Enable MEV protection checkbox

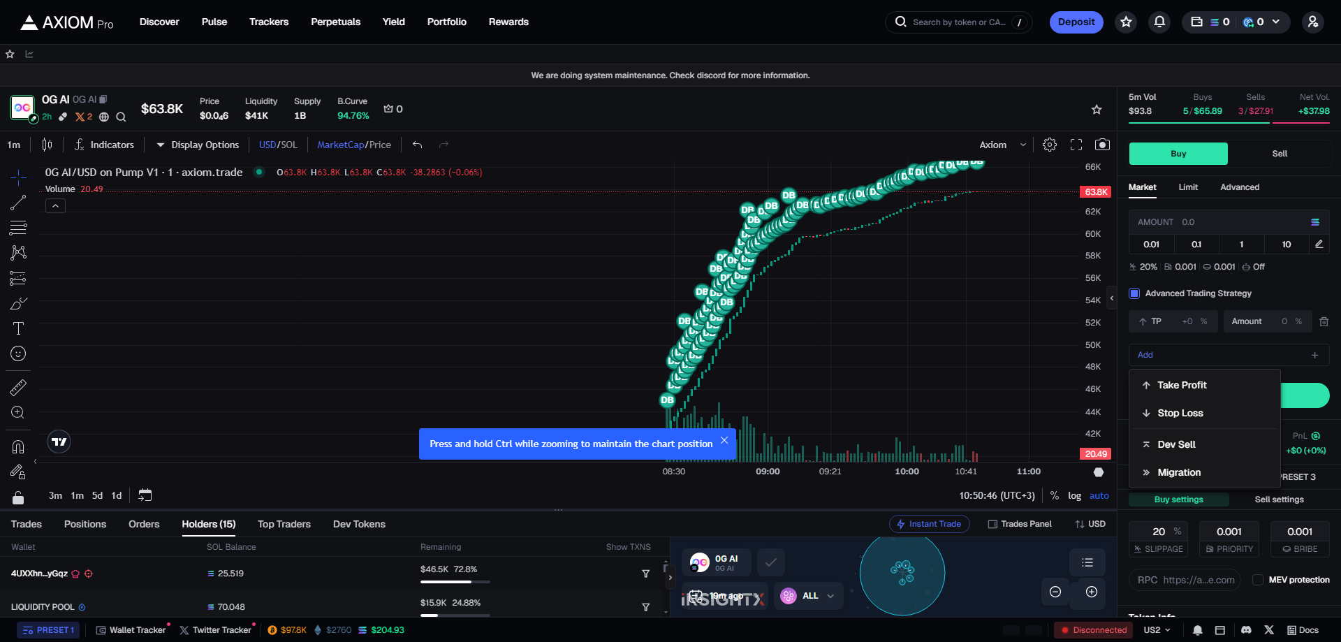1258,580
